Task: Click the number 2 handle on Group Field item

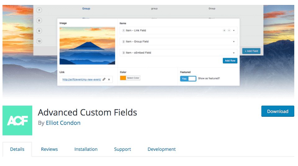Action: coord(123,41)
